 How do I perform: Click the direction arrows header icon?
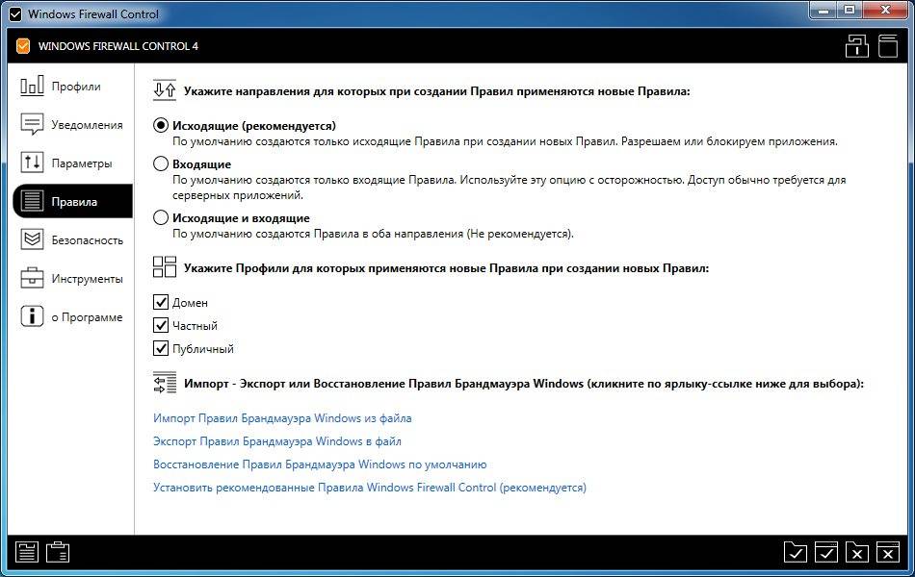[x=165, y=91]
